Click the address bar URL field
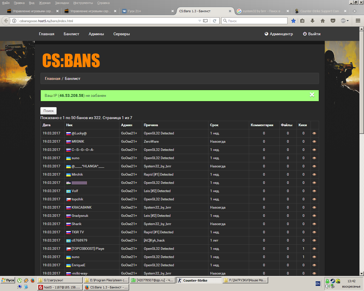 [x=108, y=21]
